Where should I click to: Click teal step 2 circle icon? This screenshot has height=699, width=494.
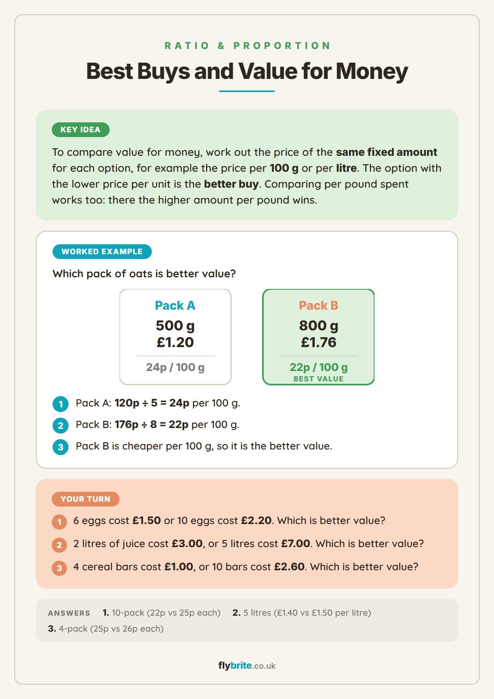[61, 426]
